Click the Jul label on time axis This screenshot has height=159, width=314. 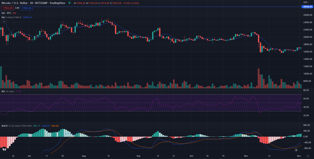point(29,156)
